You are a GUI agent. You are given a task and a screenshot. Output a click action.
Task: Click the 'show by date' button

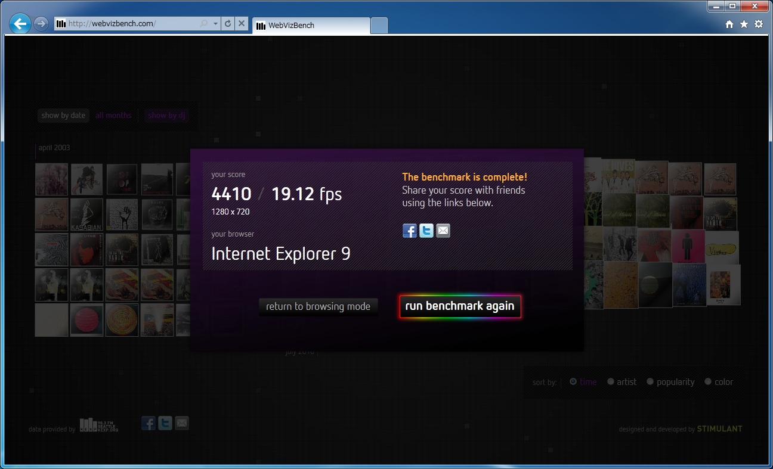pyautogui.click(x=63, y=116)
